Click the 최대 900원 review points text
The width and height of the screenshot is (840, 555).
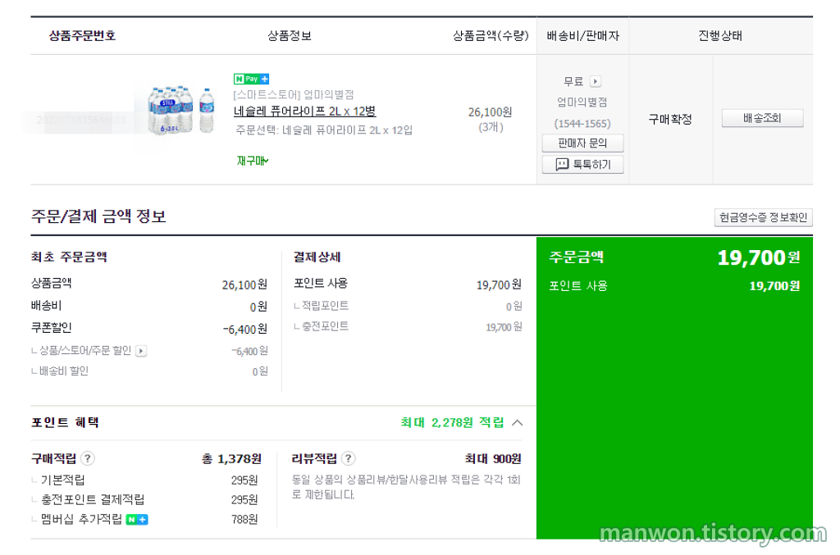click(493, 458)
